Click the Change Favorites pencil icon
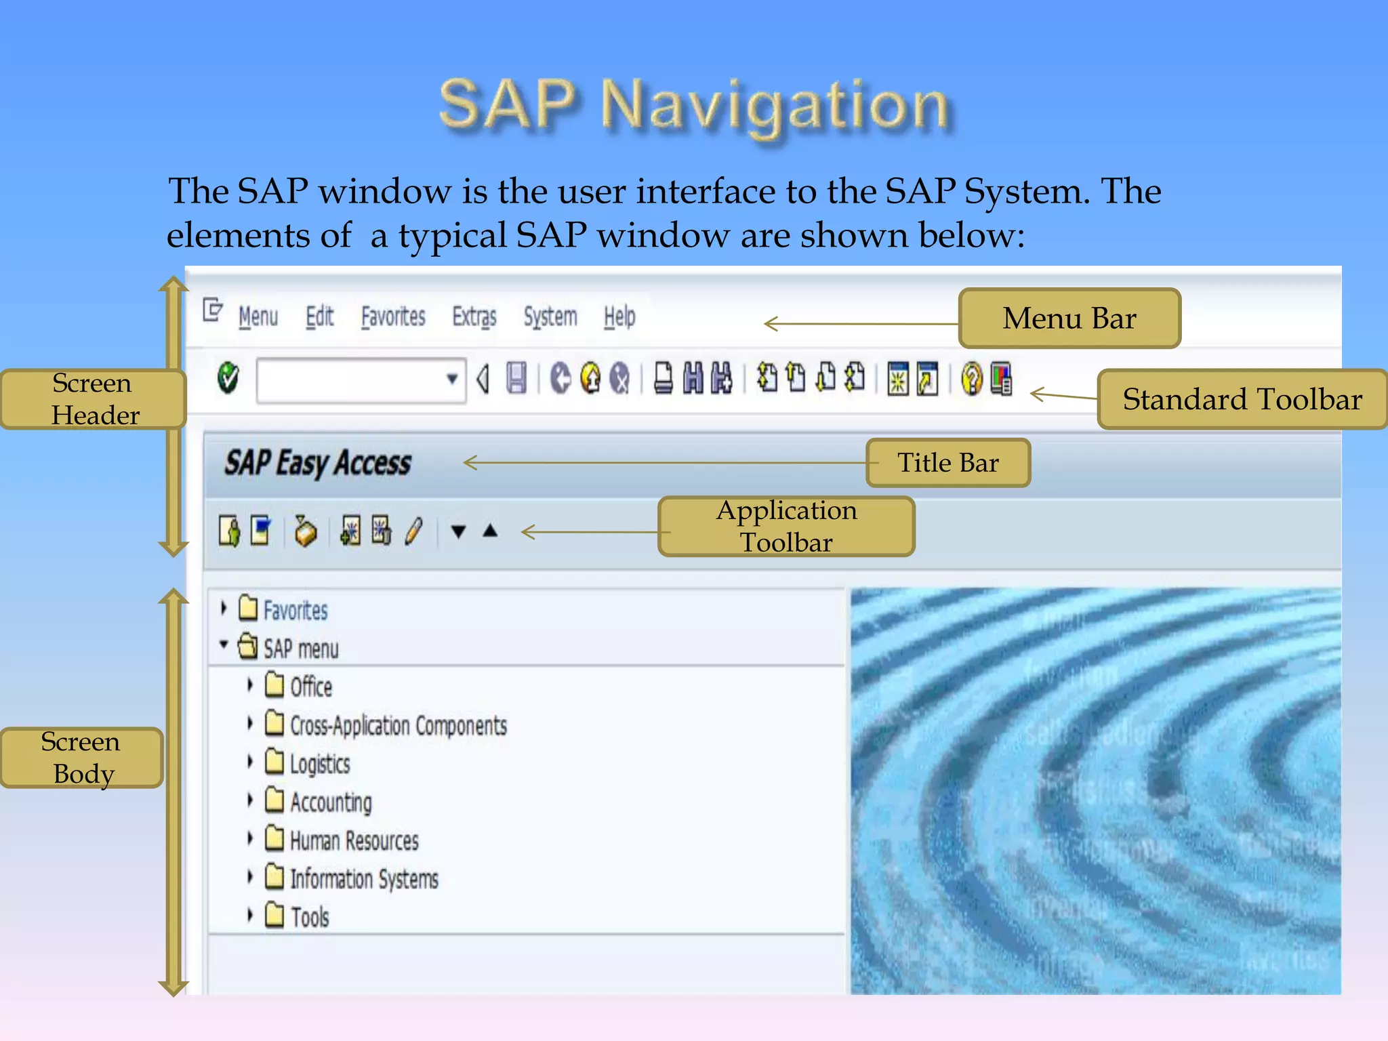 click(413, 531)
